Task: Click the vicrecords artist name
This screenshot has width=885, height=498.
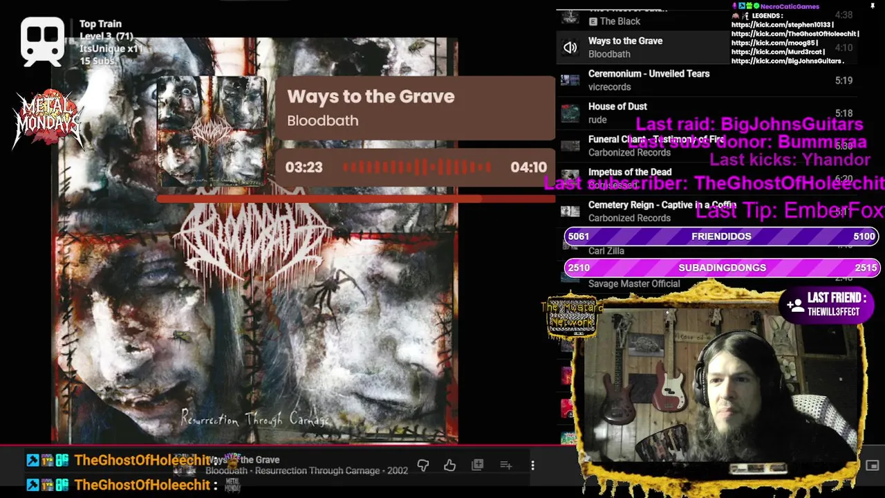Action: [x=609, y=87]
